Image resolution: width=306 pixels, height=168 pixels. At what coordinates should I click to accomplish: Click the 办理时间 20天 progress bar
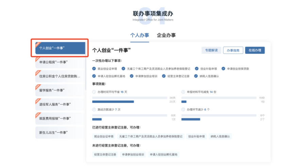pyautogui.click(x=113, y=101)
